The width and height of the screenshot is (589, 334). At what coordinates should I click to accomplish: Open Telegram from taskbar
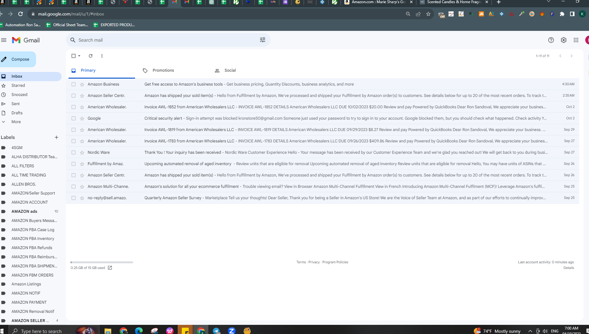point(216,331)
